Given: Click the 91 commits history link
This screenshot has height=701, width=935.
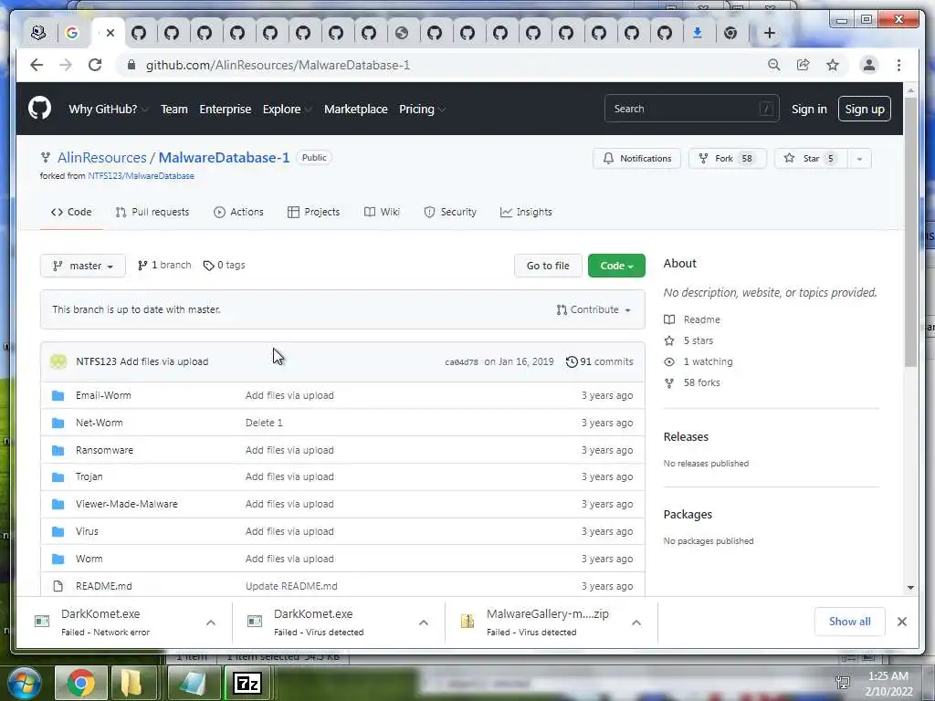Looking at the screenshot, I should pos(599,361).
